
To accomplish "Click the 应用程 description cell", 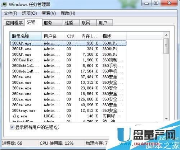I will [x=111, y=116].
